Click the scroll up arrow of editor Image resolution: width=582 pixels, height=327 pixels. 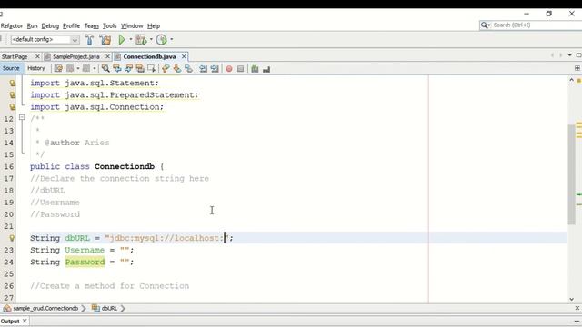[x=571, y=80]
